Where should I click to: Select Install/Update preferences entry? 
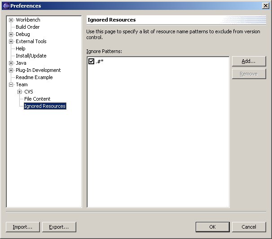coord(31,56)
